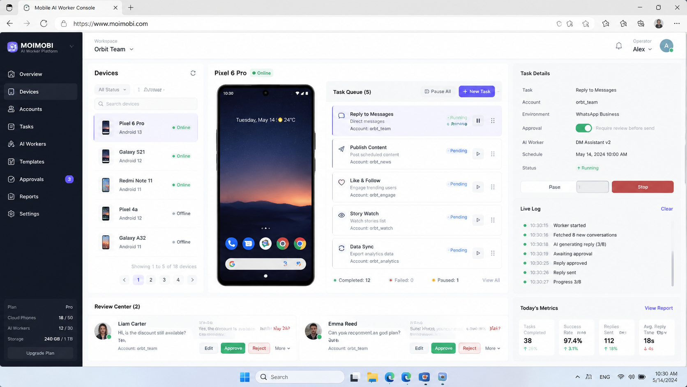Approve Liam Carter's reply
The height and width of the screenshot is (387, 687).
(x=233, y=348)
